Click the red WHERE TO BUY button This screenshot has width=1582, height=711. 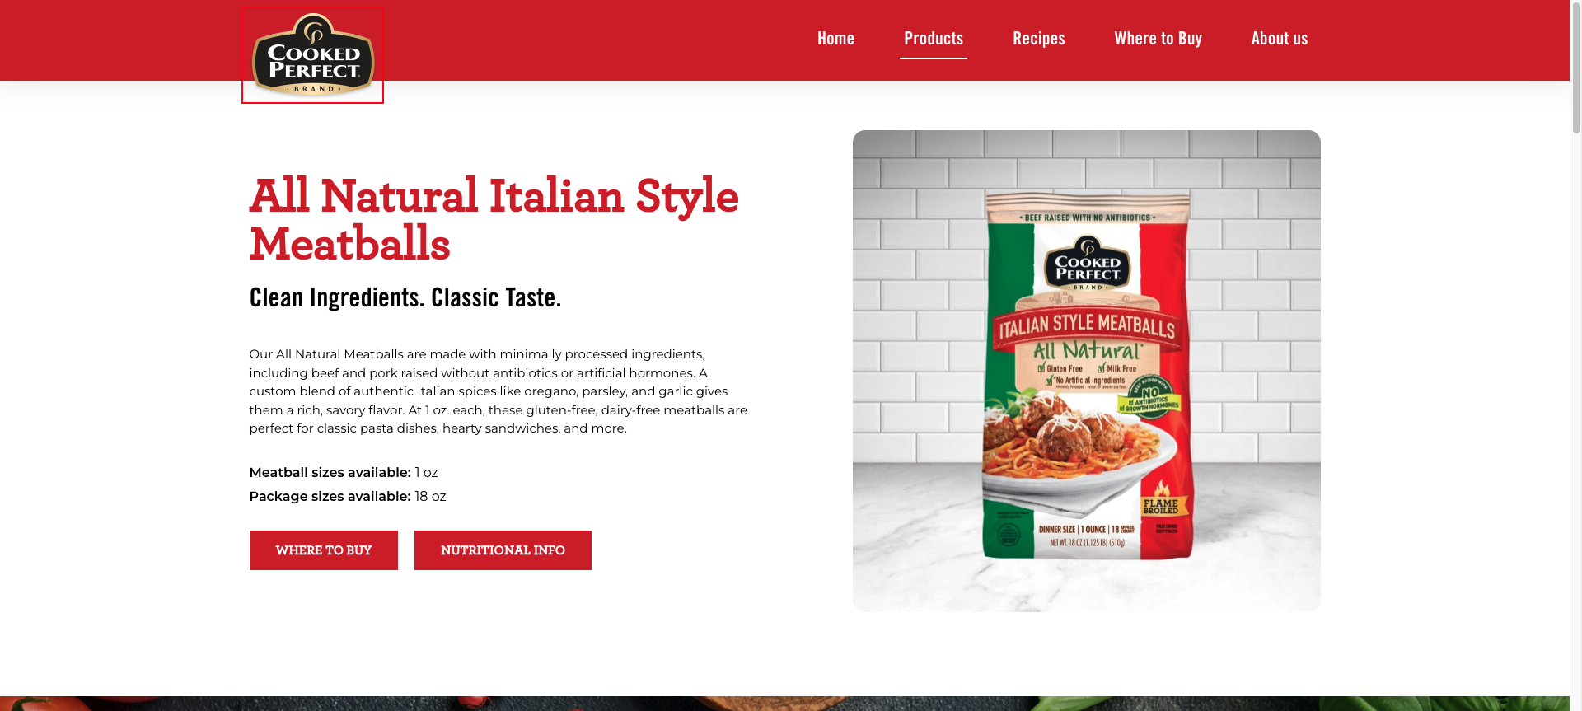pyautogui.click(x=324, y=550)
